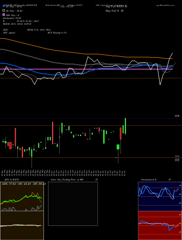Click the 'ADX: 17.65 +DY: 43.48 -DY: 30.43' readout
This screenshot has width=182, height=240.
(23, 184)
